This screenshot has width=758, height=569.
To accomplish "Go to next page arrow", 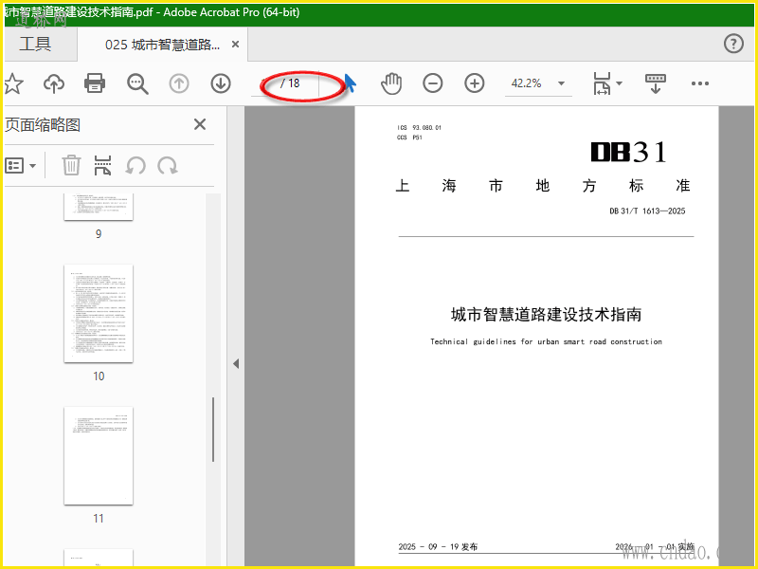I will [221, 83].
